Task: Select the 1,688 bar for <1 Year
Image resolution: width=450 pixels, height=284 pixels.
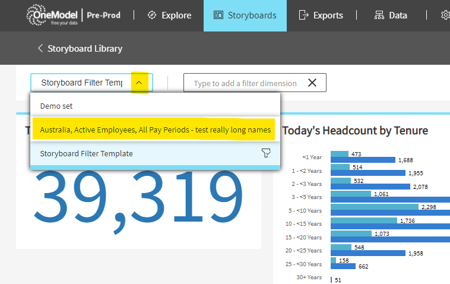Action: point(362,160)
